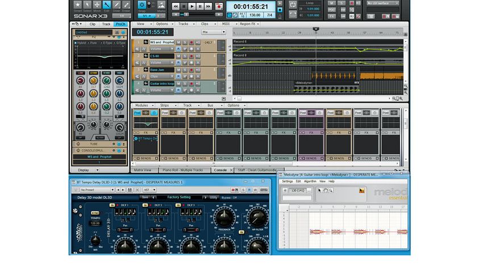Switch to the Clip inspector tab
This screenshot has width=483, height=271.
pos(93,24)
